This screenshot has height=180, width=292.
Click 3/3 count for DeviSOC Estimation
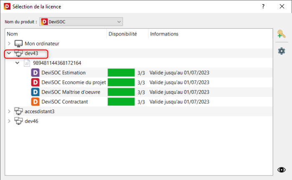[141, 73]
